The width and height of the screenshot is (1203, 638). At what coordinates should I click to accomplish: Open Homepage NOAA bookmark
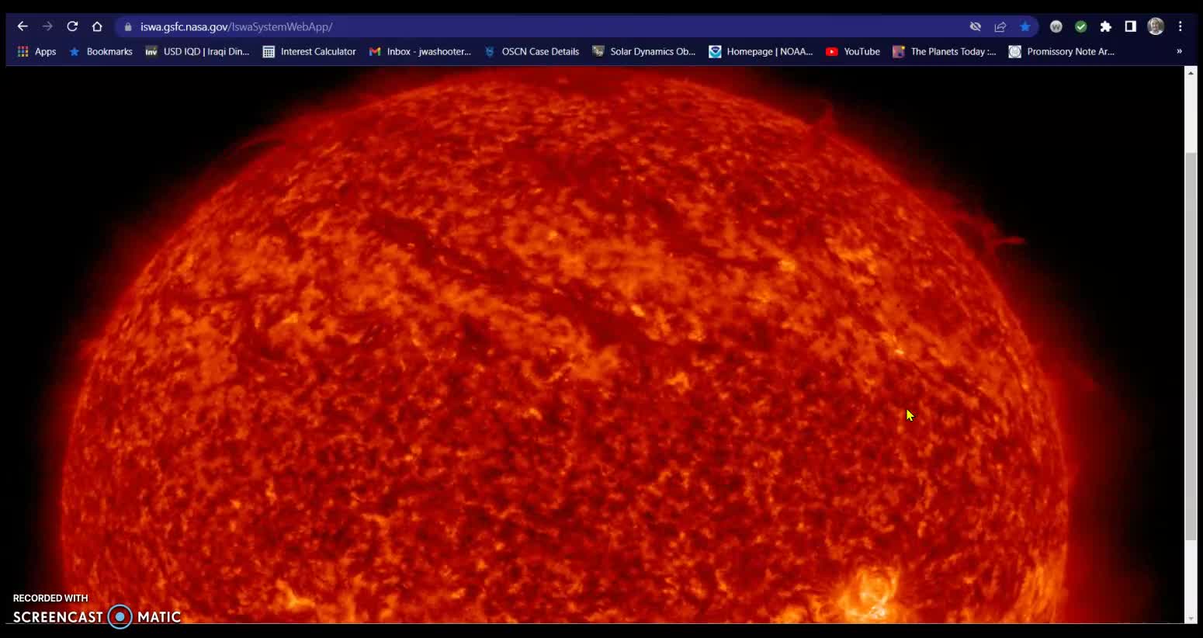(x=761, y=51)
